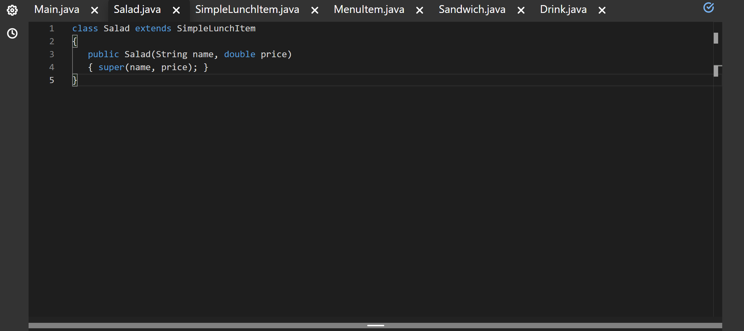Screen dimensions: 744x331
Task: Open the MenuItem.java tab
Action: [369, 10]
